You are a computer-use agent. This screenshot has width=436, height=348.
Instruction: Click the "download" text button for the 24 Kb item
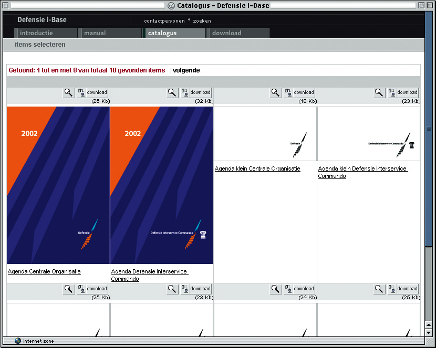[x=304, y=289]
